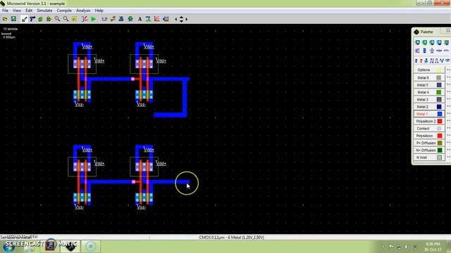
Task: Click the N+ Diffusion green color swatch
Action: (440, 150)
